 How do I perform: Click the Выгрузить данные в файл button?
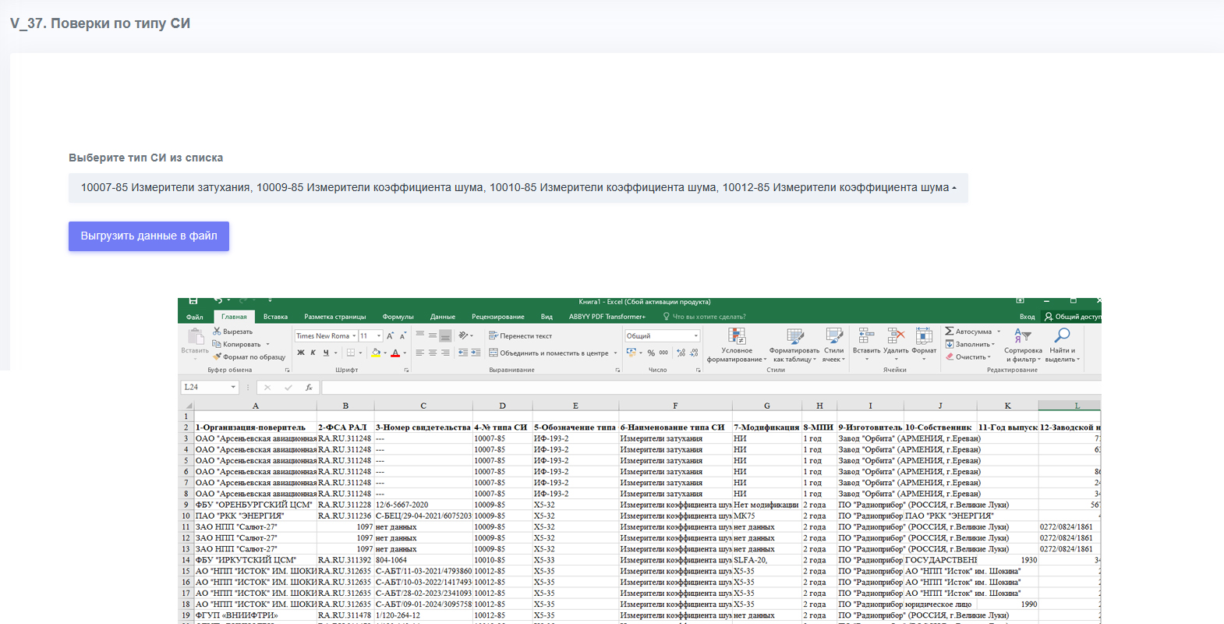pyautogui.click(x=149, y=236)
